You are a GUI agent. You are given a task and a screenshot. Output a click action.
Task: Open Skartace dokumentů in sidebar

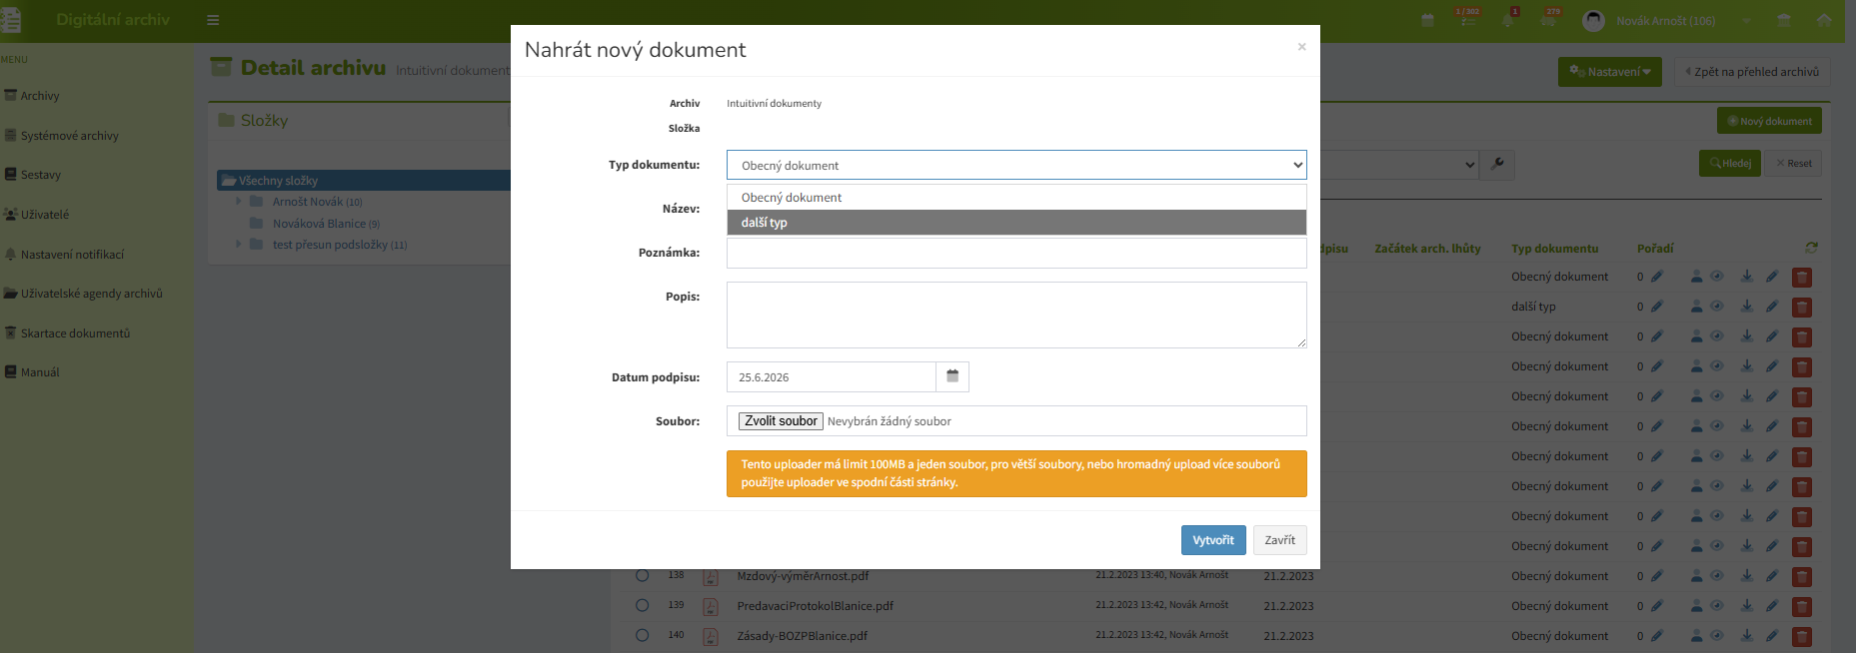75,333
